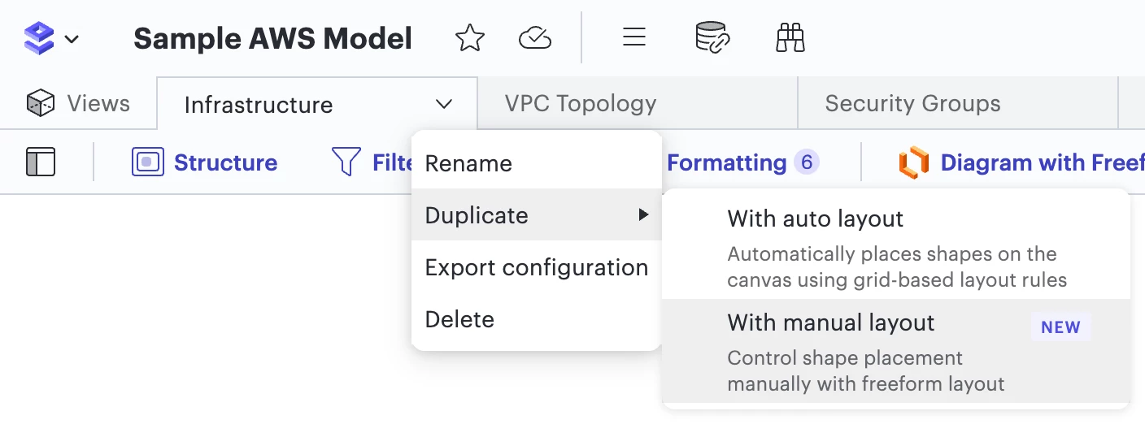The width and height of the screenshot is (1145, 424).
Task: Click the binoculars search icon
Action: point(790,37)
